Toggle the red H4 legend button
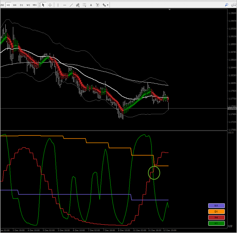The width and height of the screenshot is (237, 233). tap(217, 217)
